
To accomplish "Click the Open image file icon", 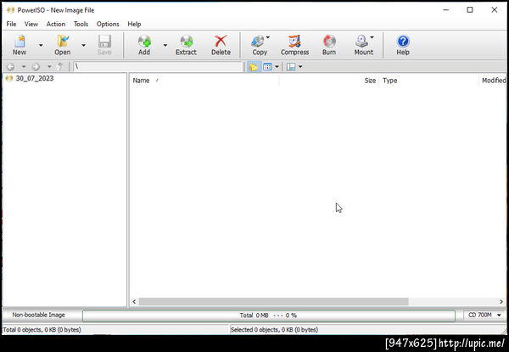I will [x=63, y=42].
